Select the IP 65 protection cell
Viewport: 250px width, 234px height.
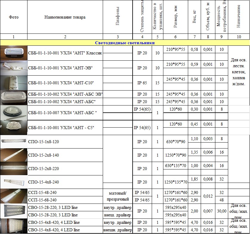pos(142,83)
